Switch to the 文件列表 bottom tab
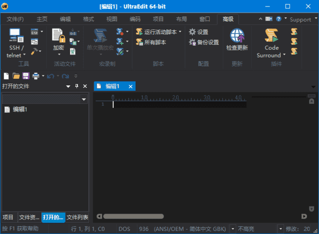Image resolution: width=319 pixels, height=234 pixels. [77, 218]
